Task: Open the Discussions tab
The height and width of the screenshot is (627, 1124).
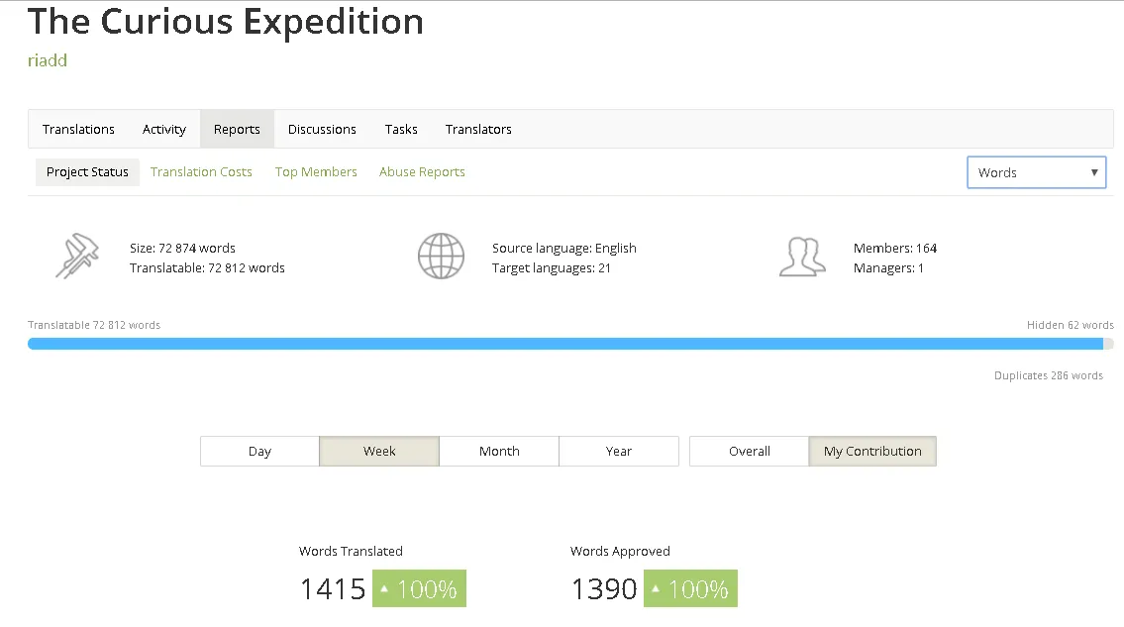Action: click(322, 129)
